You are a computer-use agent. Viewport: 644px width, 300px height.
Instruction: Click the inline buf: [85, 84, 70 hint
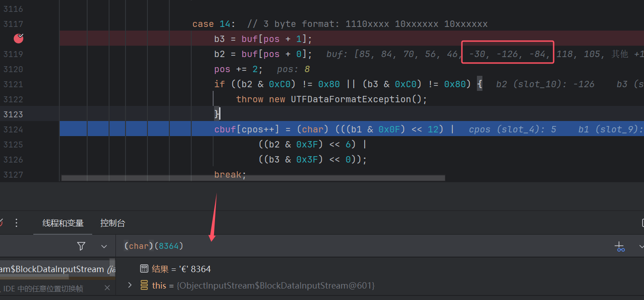coord(371,54)
